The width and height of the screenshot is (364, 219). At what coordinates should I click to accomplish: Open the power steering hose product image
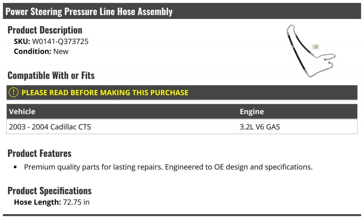310,52
